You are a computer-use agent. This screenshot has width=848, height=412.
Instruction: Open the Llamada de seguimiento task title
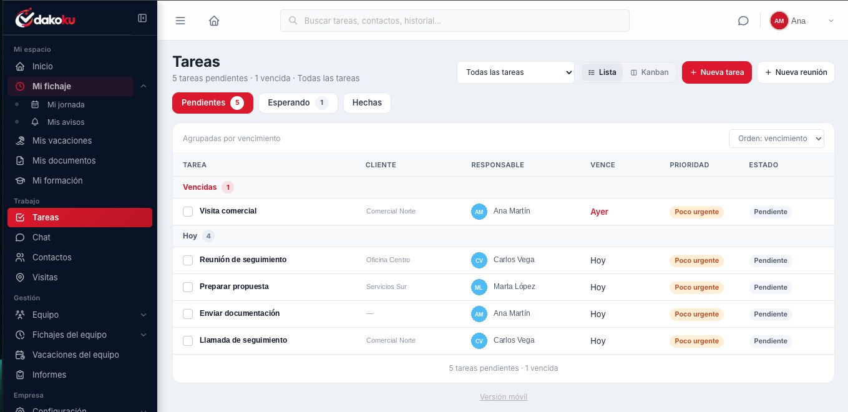pyautogui.click(x=243, y=340)
